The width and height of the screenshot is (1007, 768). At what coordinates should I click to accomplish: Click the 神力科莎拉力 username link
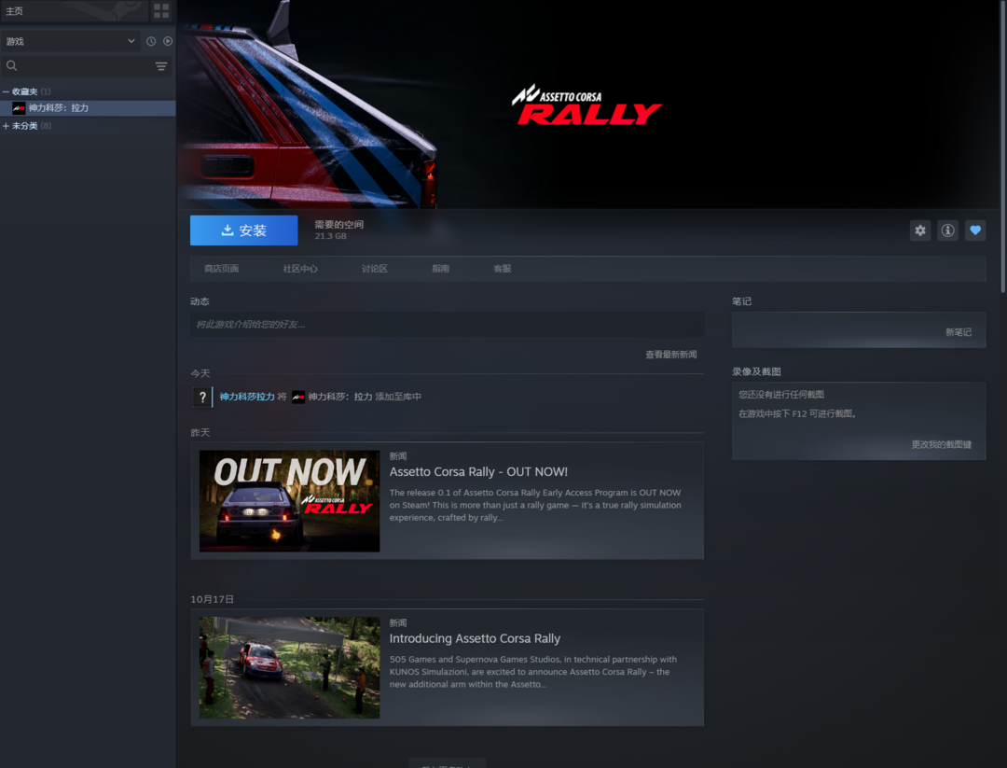247,398
